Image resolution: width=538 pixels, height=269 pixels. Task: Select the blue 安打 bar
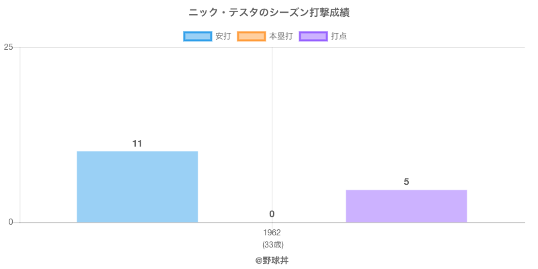coord(137,187)
